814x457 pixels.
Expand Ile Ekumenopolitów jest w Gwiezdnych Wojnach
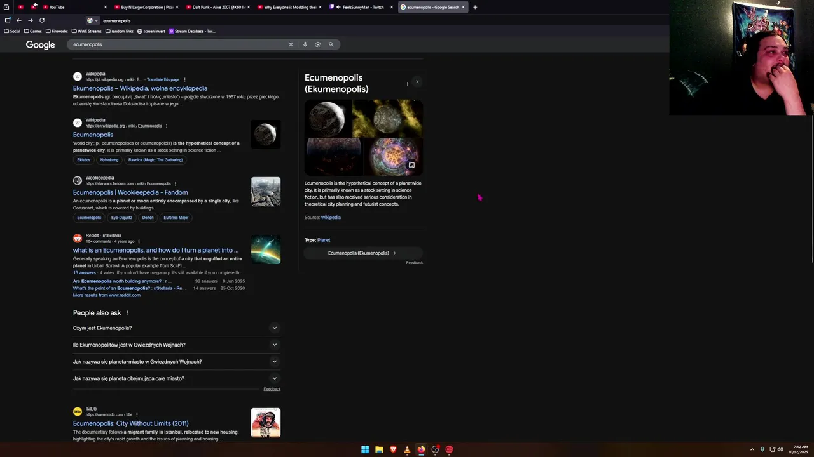[x=176, y=345]
